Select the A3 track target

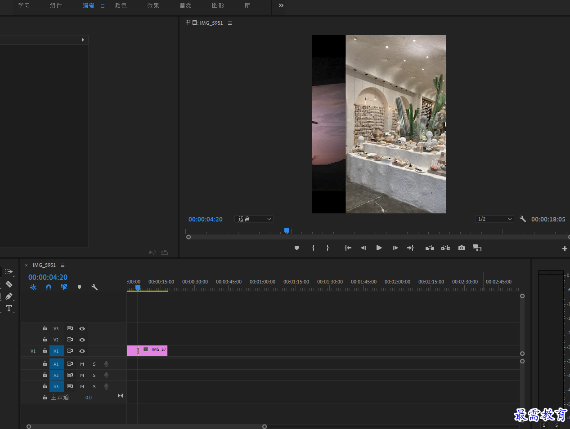[56, 386]
